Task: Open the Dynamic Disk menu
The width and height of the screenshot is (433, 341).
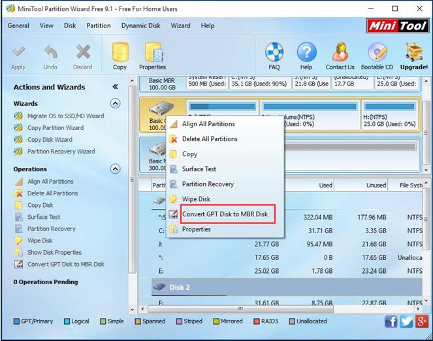Action: tap(141, 25)
